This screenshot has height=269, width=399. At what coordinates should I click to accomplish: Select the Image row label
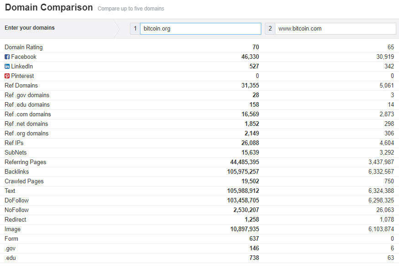point(12,229)
